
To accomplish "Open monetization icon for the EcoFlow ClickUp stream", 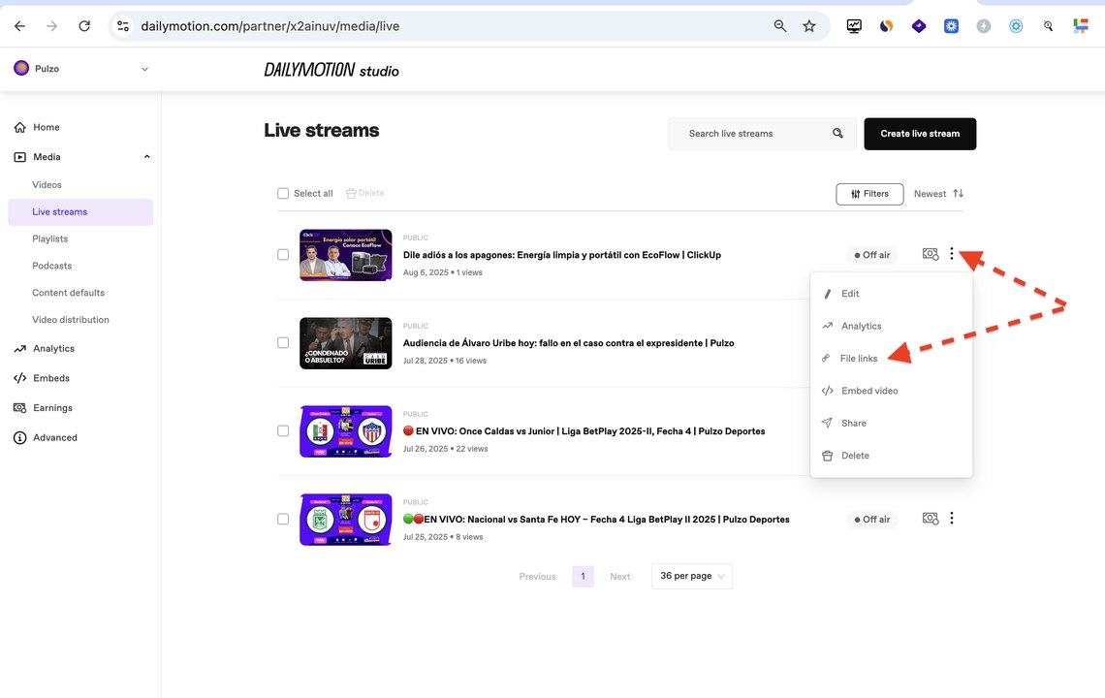I will [x=931, y=254].
